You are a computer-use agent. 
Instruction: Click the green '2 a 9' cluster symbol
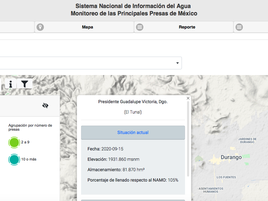point(14,142)
